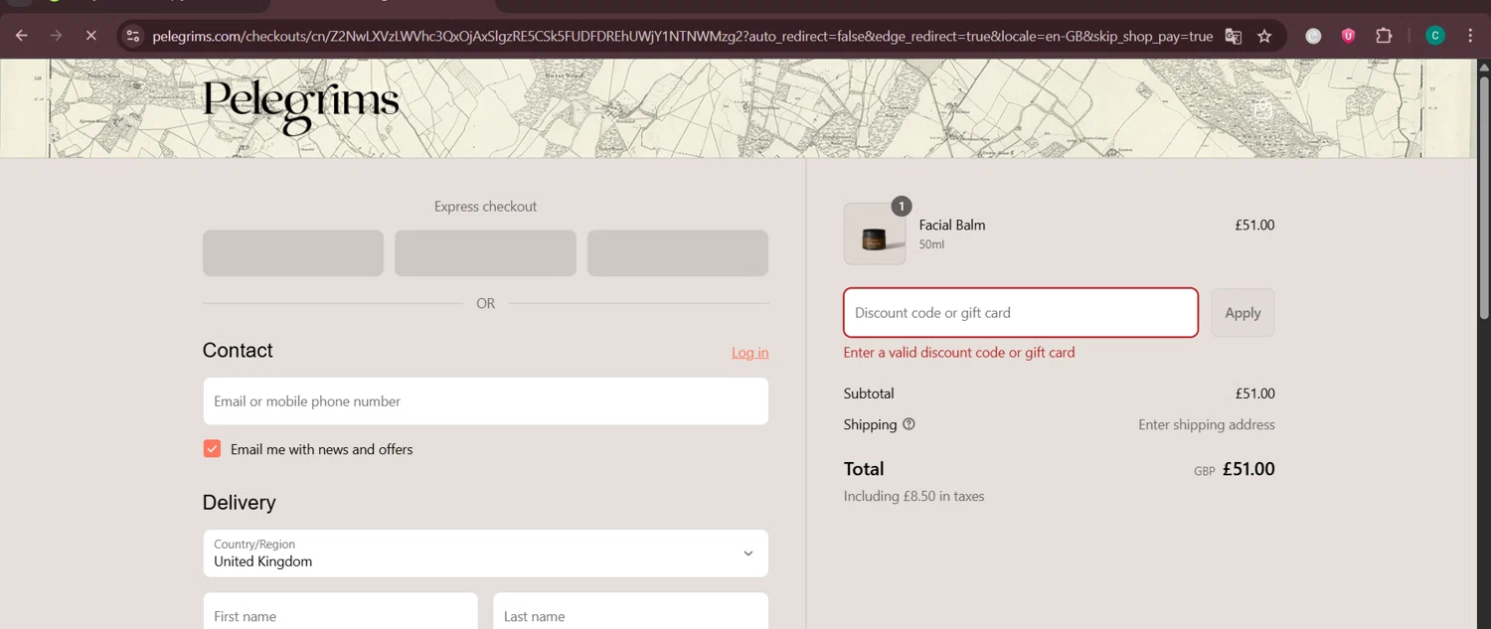
Task: View site information icon in address bar
Action: 133,36
